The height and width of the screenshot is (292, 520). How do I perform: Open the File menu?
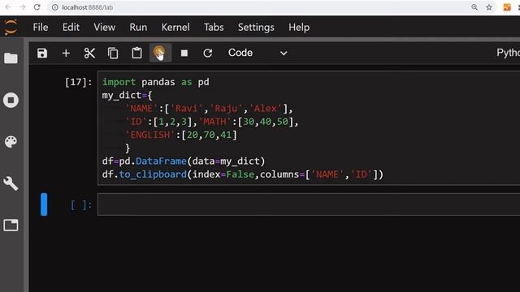[41, 27]
